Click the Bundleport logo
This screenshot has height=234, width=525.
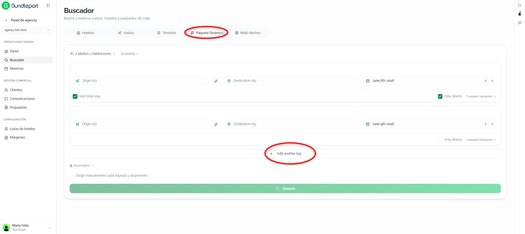point(20,5)
